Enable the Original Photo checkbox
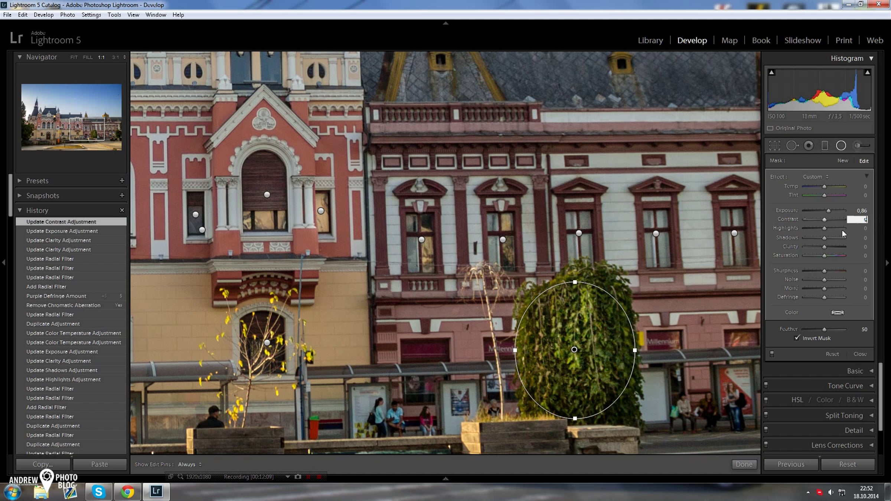This screenshot has width=891, height=501. pyautogui.click(x=770, y=128)
